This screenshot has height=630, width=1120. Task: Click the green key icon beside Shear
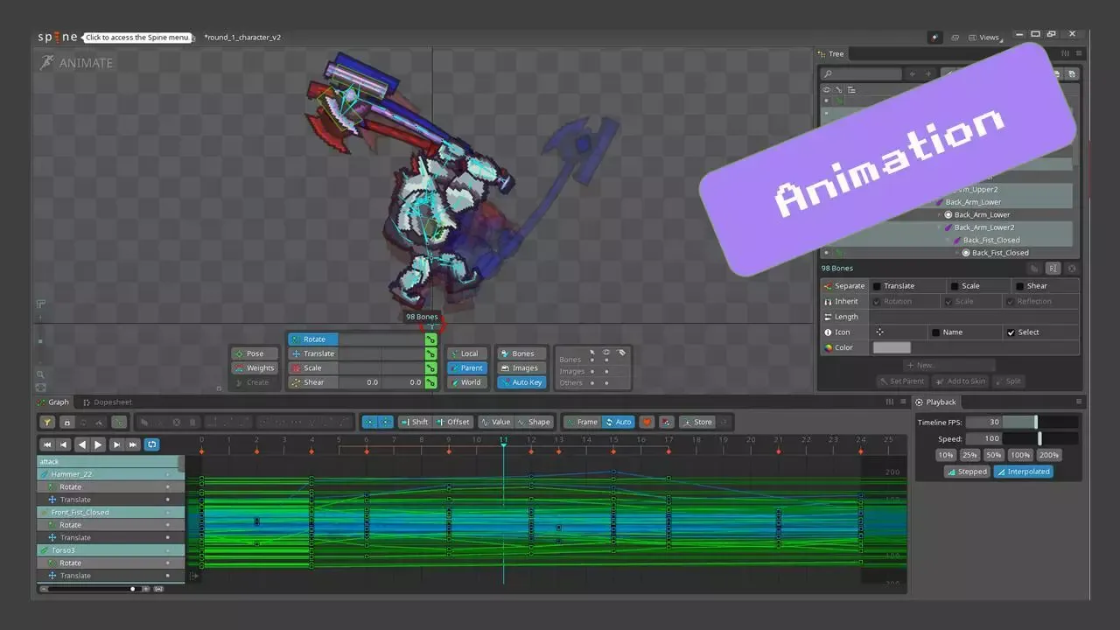click(430, 382)
